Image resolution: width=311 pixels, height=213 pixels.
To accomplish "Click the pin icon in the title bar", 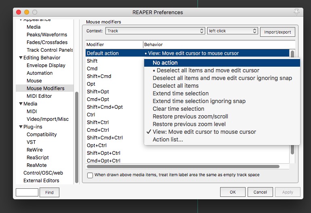I will [x=297, y=11].
